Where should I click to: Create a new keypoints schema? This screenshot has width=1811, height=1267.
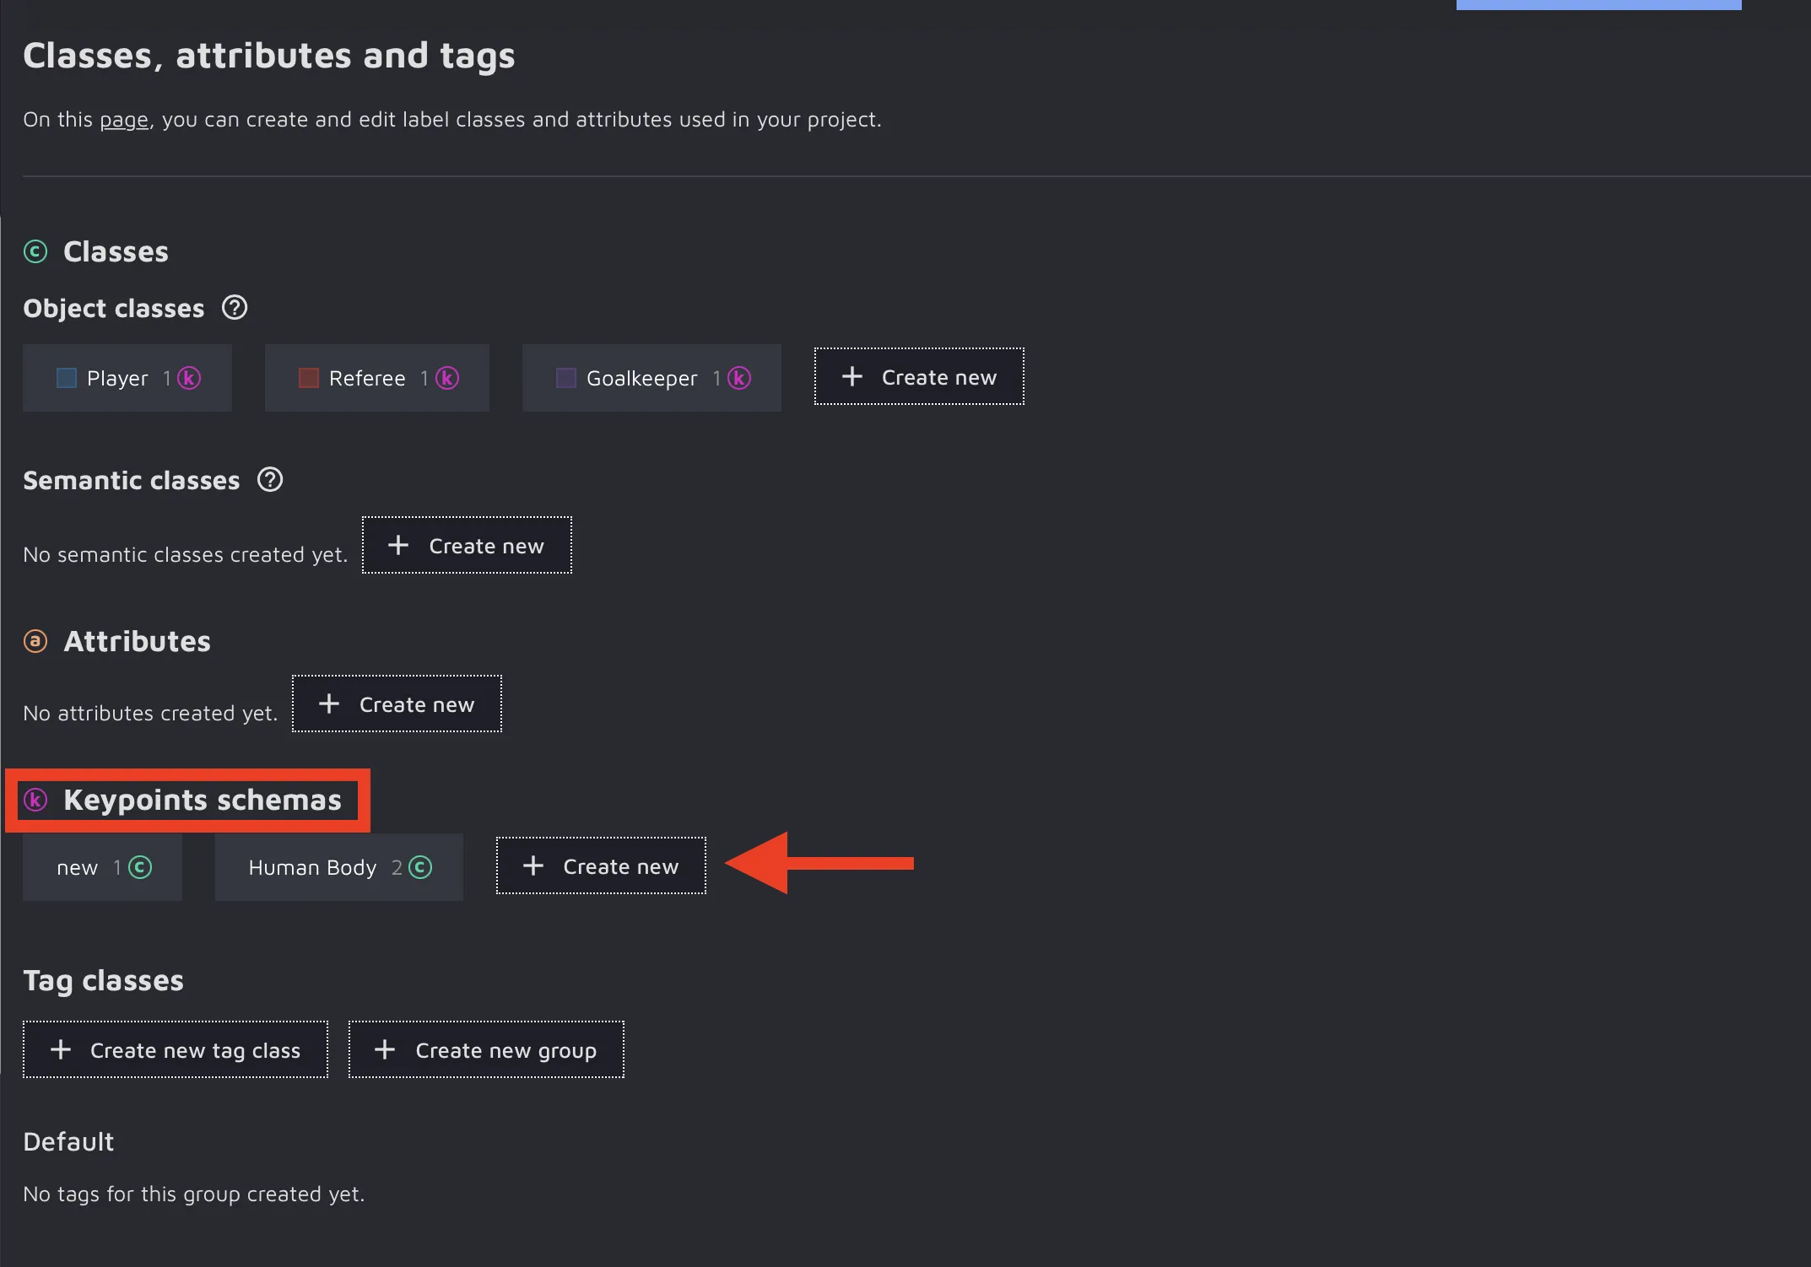point(601,865)
